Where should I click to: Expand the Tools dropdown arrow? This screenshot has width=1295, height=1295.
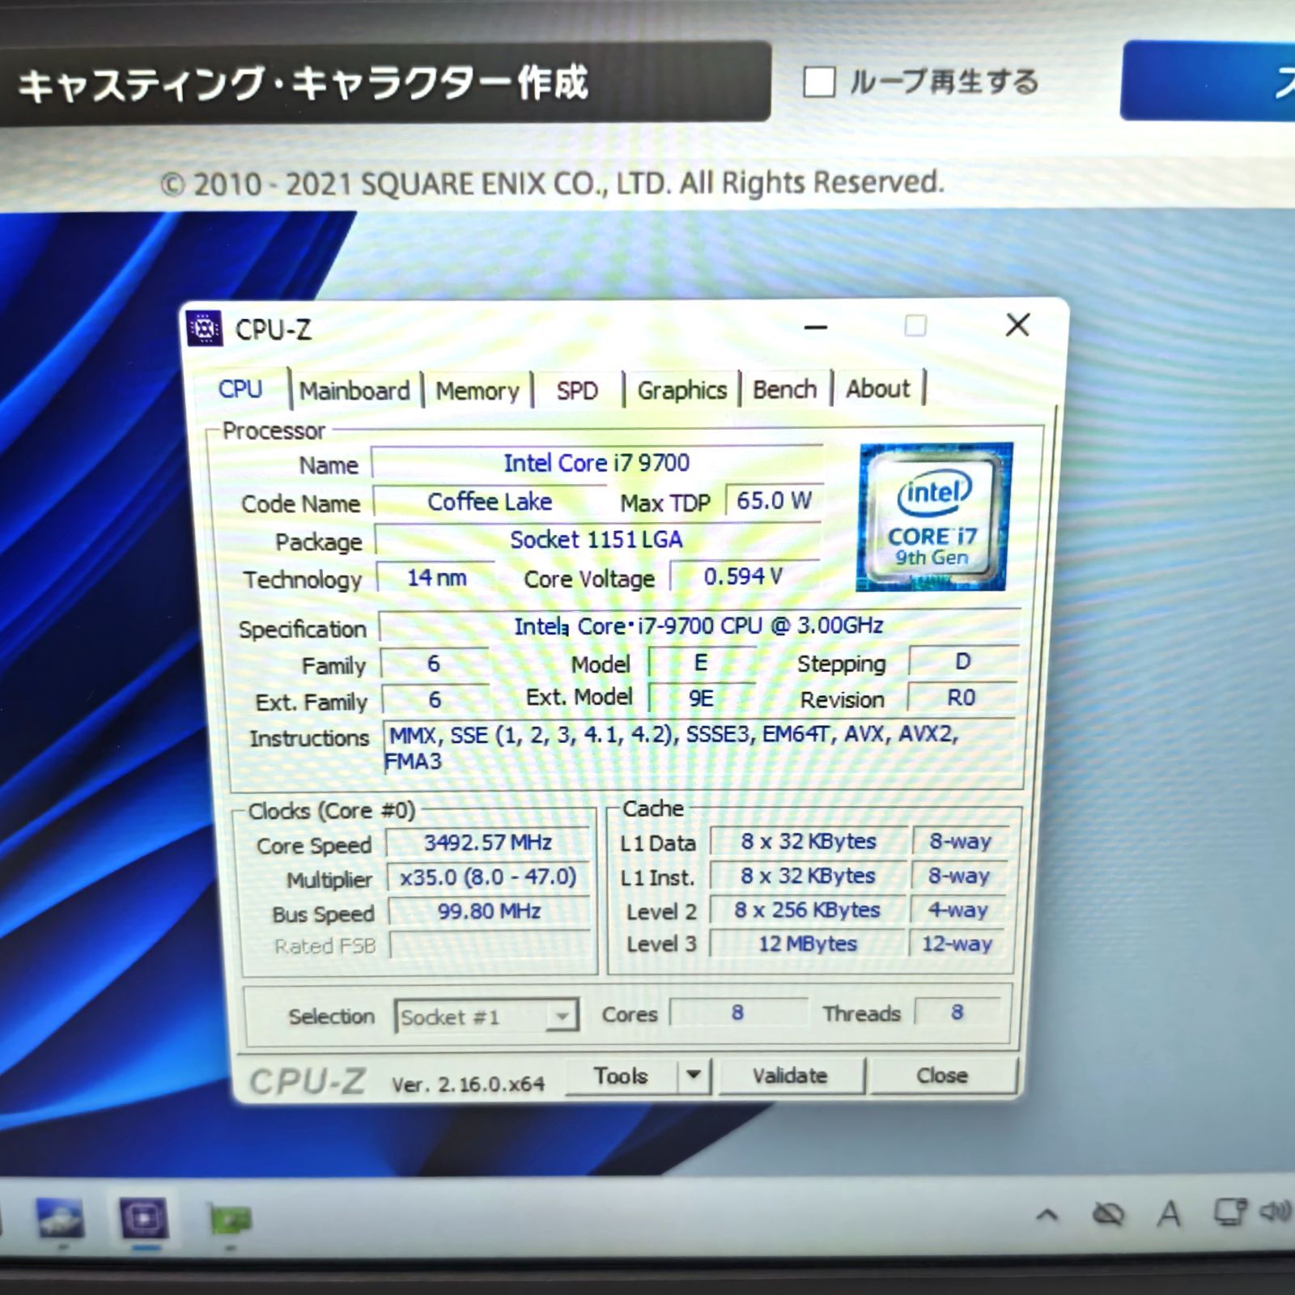pos(693,1075)
